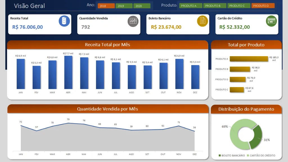The height and width of the screenshot is (162, 288).
Task: Select PRODUTO C in the product slicer
Action: 238,6
